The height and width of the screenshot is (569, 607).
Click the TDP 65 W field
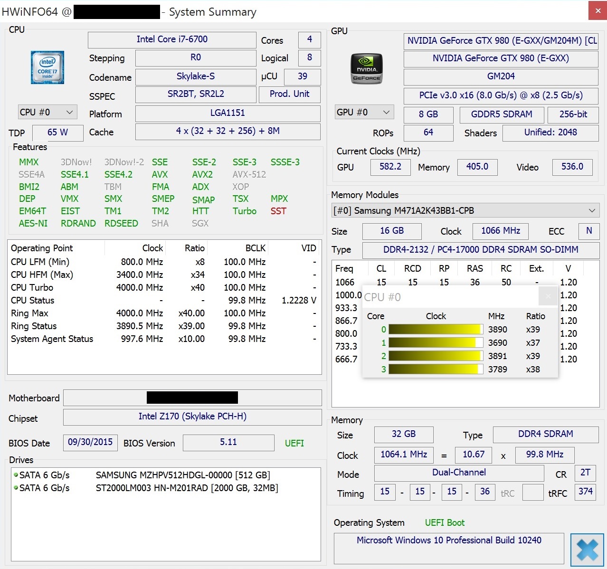(57, 133)
